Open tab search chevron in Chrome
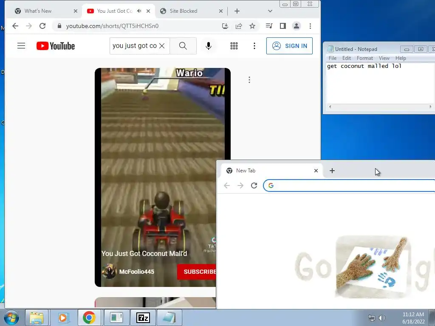Screen dimensions: 435x326 [x=270, y=11]
